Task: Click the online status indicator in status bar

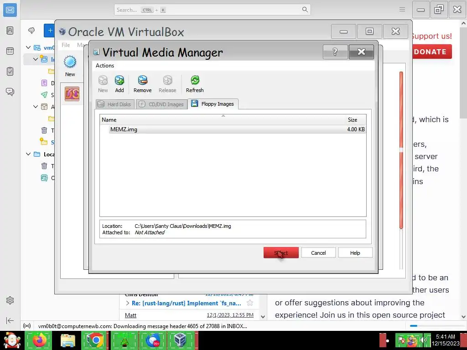Action: (x=27, y=326)
